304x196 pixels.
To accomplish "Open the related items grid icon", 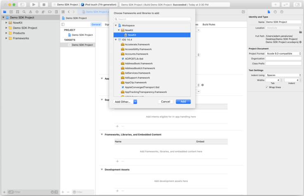I will coord(63,12).
